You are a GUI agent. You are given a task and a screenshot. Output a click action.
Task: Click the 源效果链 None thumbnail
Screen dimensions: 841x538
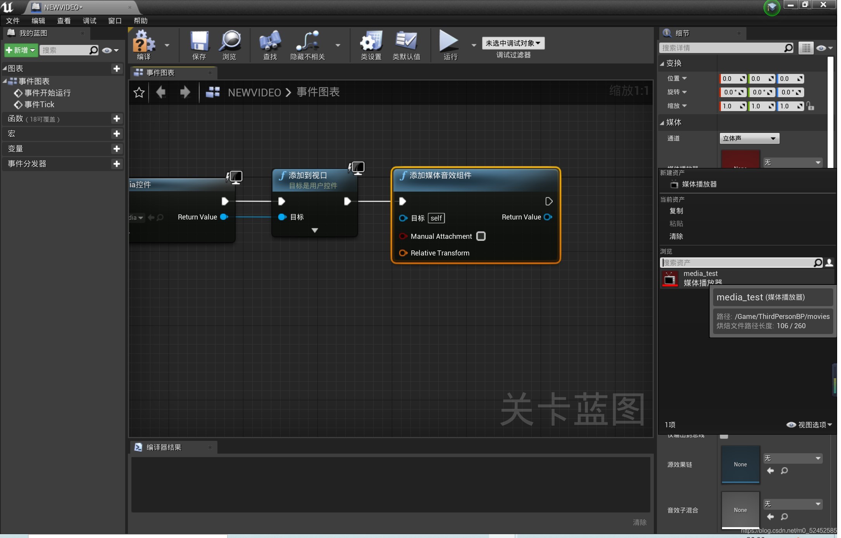(740, 464)
